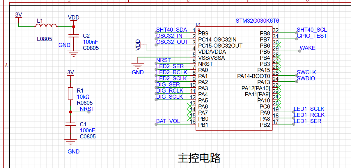Click the U1 designator

198,24
